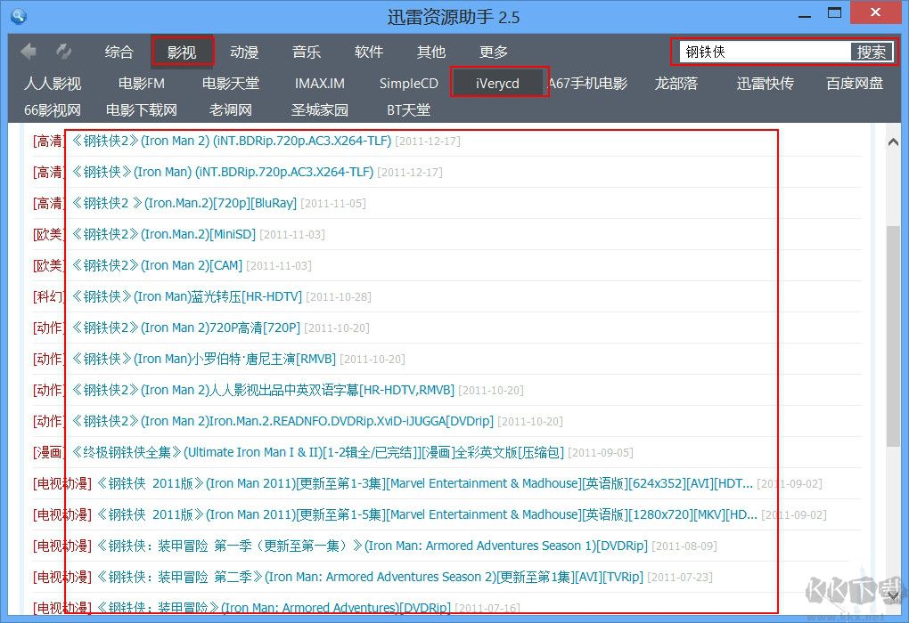Select the iVerycd source site
909x623 pixels.
497,84
